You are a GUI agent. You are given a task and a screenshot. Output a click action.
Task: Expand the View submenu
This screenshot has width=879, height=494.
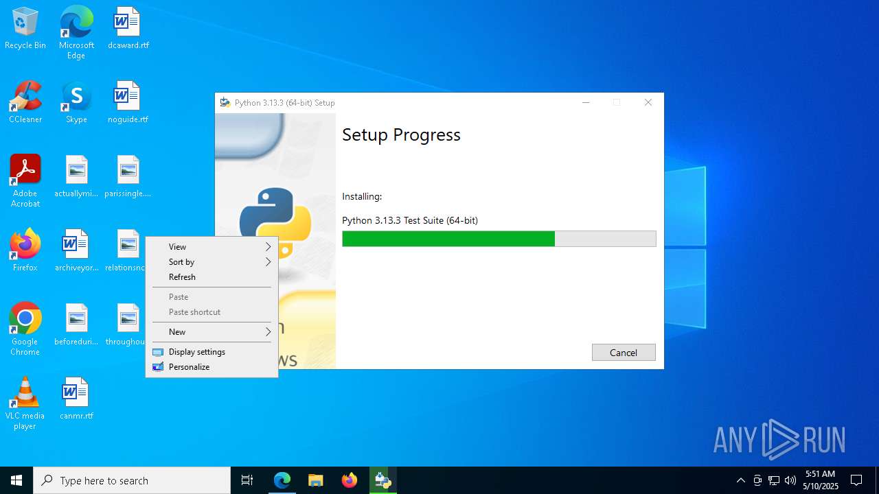point(212,247)
